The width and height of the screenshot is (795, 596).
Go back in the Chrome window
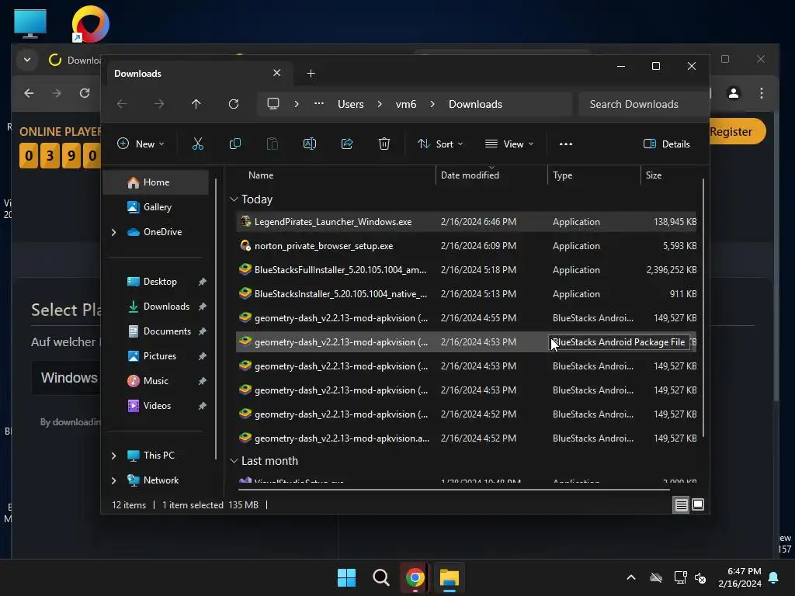click(x=29, y=93)
